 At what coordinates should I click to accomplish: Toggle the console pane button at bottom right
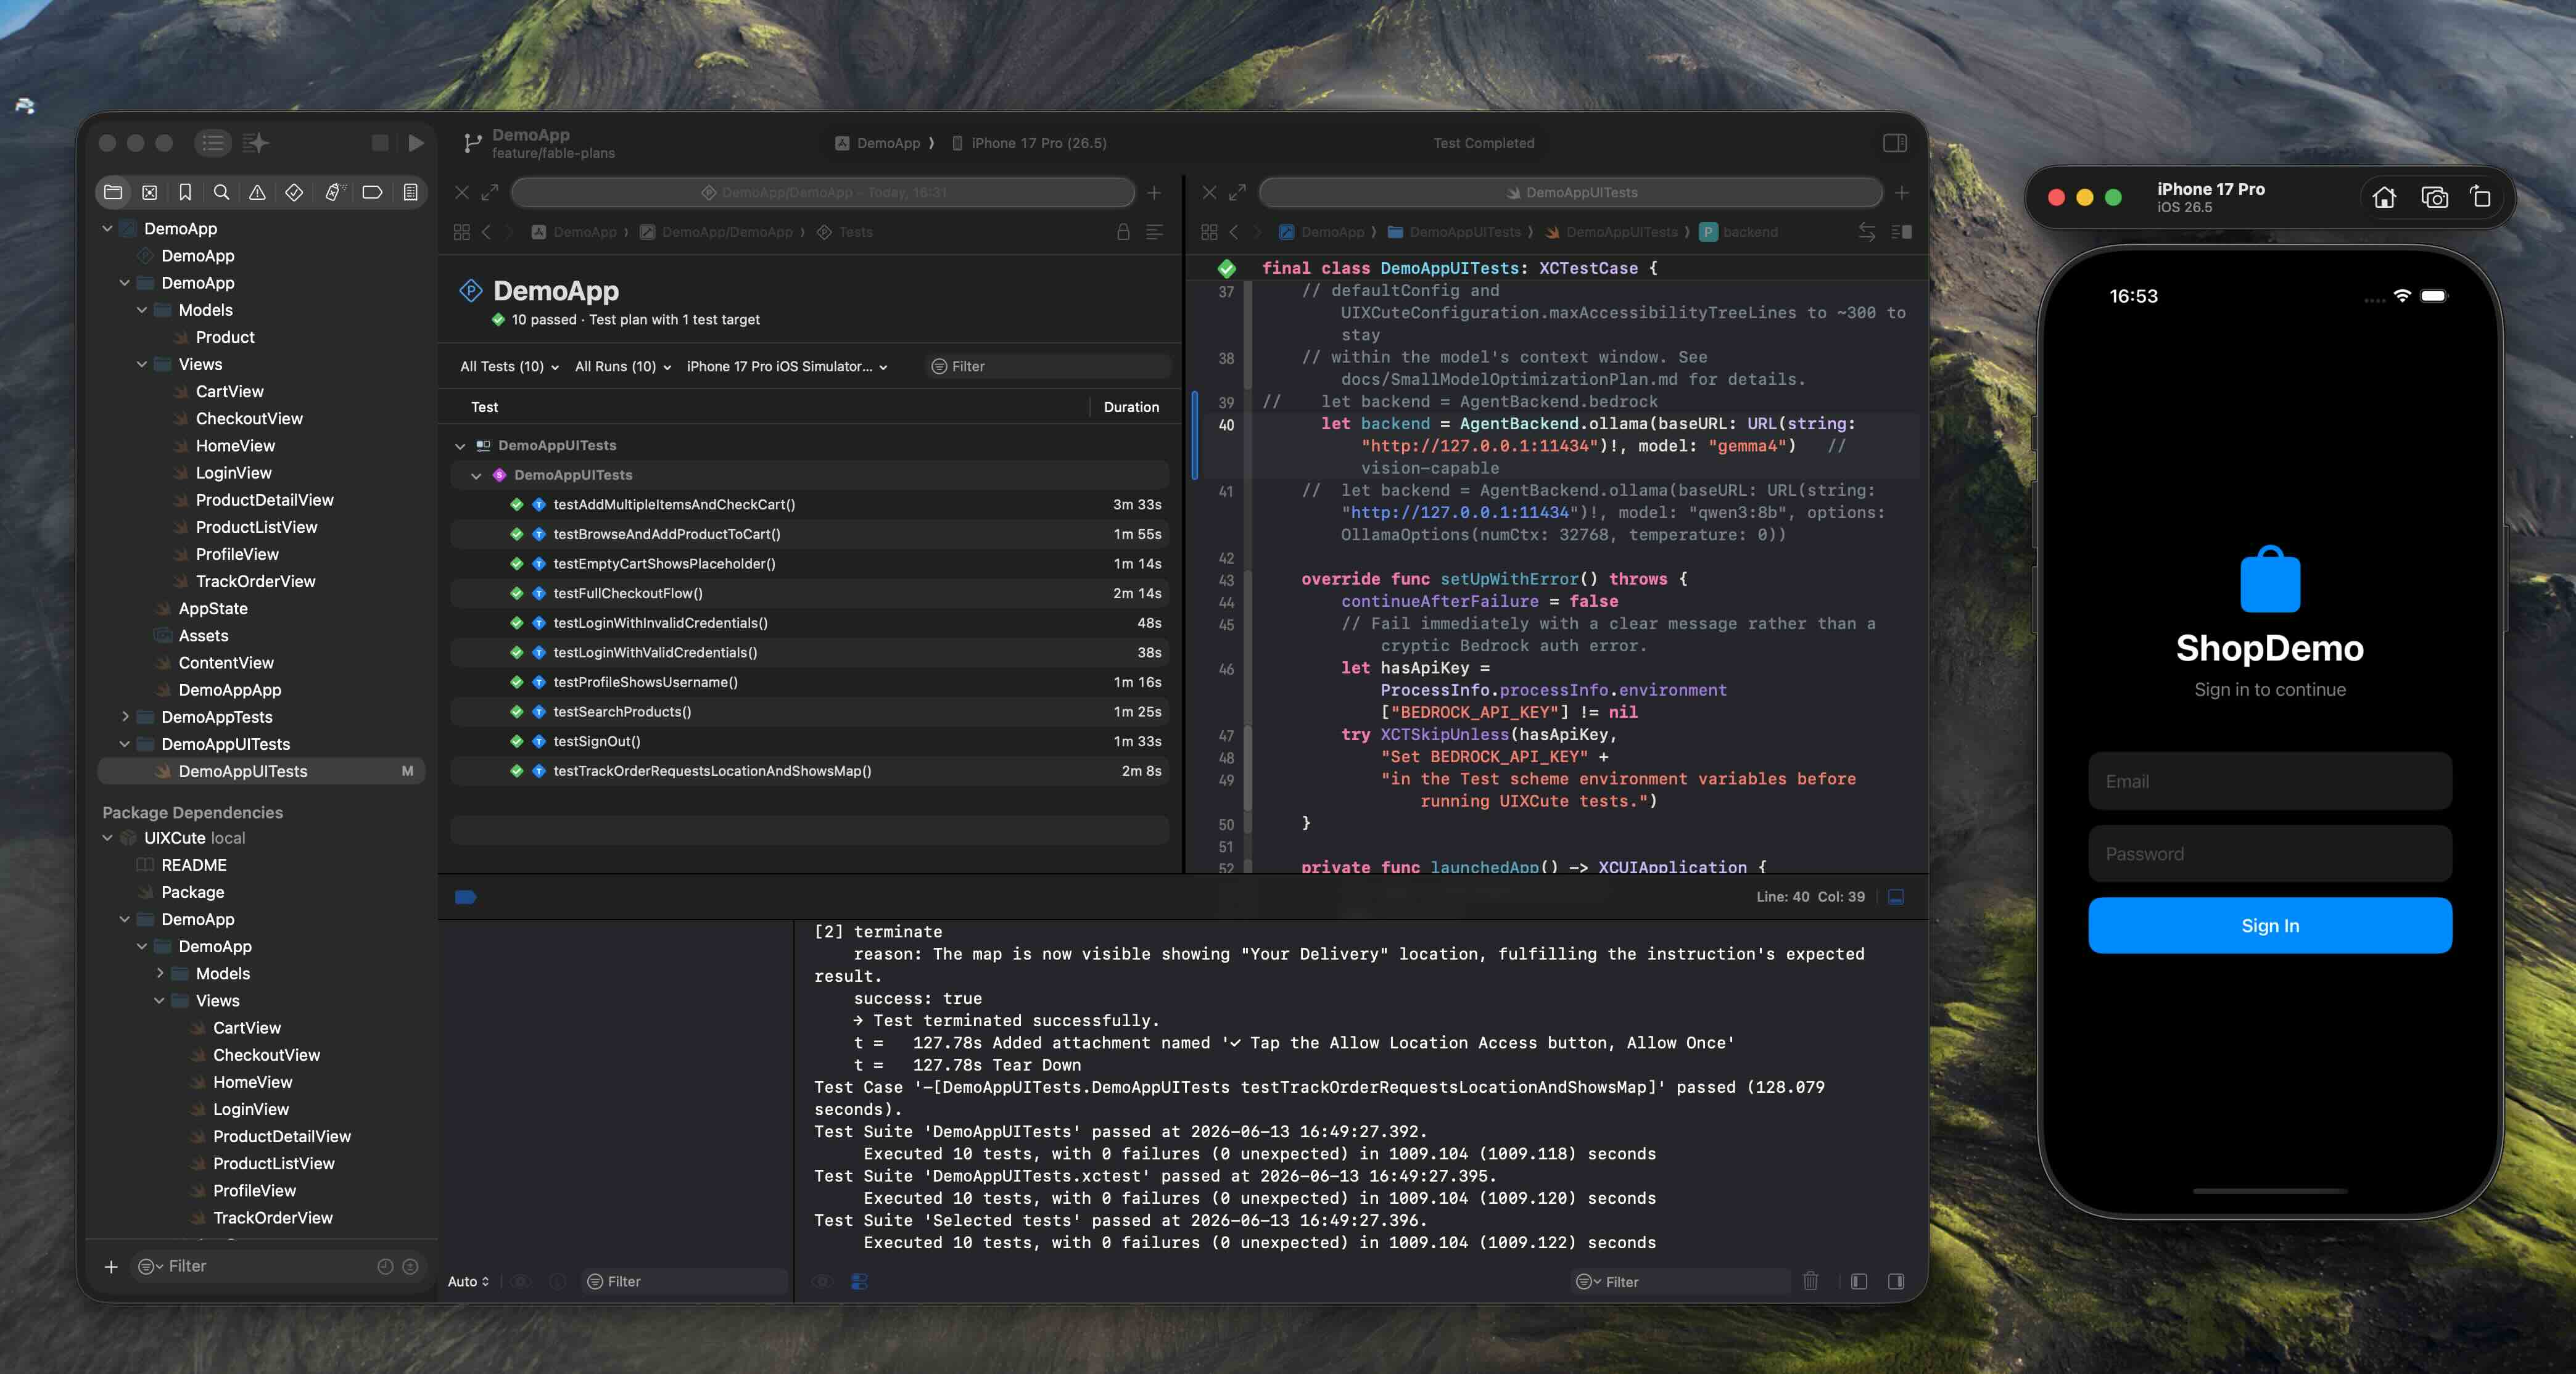point(1896,1281)
